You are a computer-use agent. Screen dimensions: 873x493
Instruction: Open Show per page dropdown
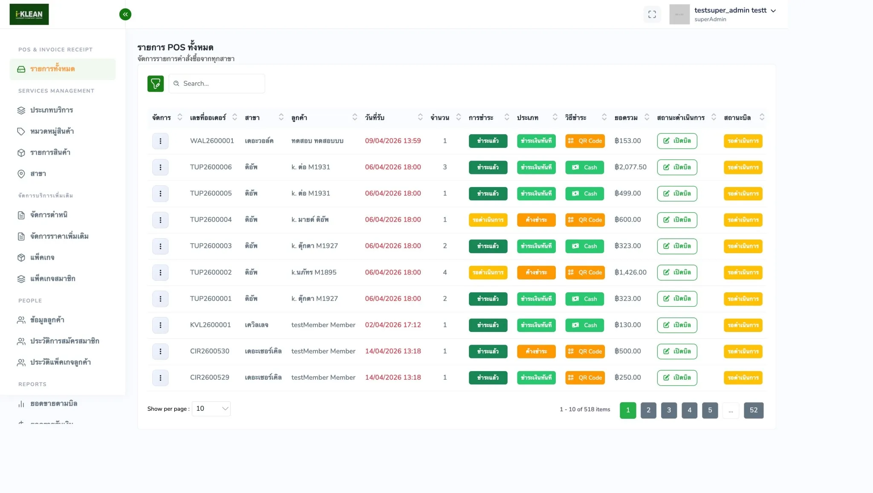pyautogui.click(x=211, y=409)
